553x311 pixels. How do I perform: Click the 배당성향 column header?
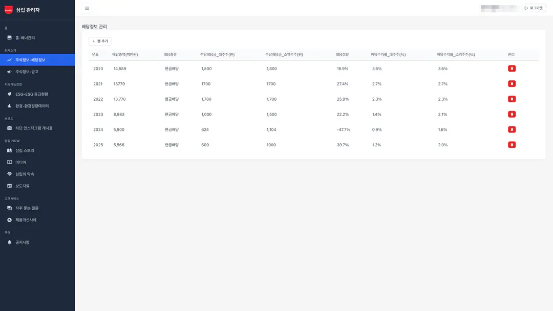[x=342, y=55]
